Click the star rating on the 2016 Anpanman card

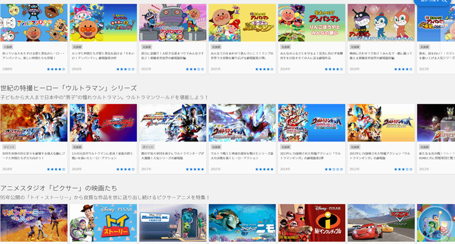(125, 69)
